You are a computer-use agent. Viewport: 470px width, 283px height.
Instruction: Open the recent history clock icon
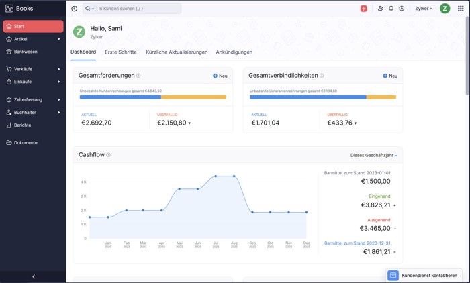(74, 9)
